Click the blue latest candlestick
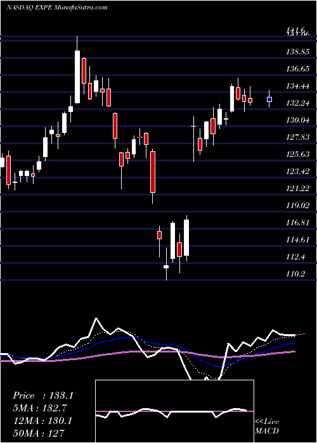Viewport: 317px width, 443px height. point(269,99)
